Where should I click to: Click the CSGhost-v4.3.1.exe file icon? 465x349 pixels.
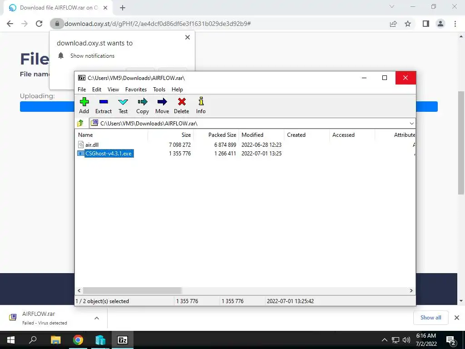(81, 154)
